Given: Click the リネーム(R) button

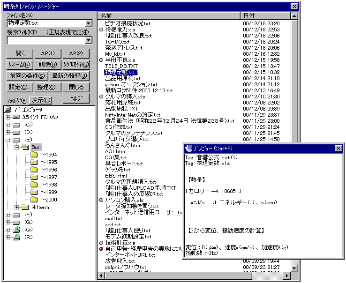Looking at the screenshot, I should 20,65.
